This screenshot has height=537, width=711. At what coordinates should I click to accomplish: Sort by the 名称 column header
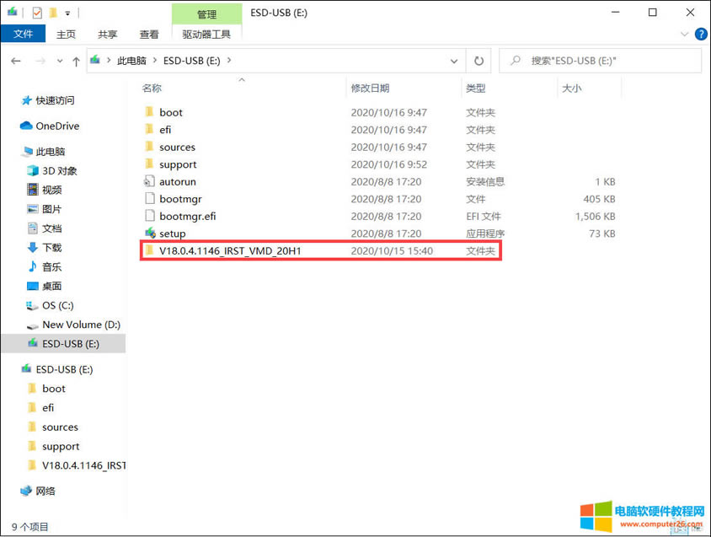click(152, 88)
